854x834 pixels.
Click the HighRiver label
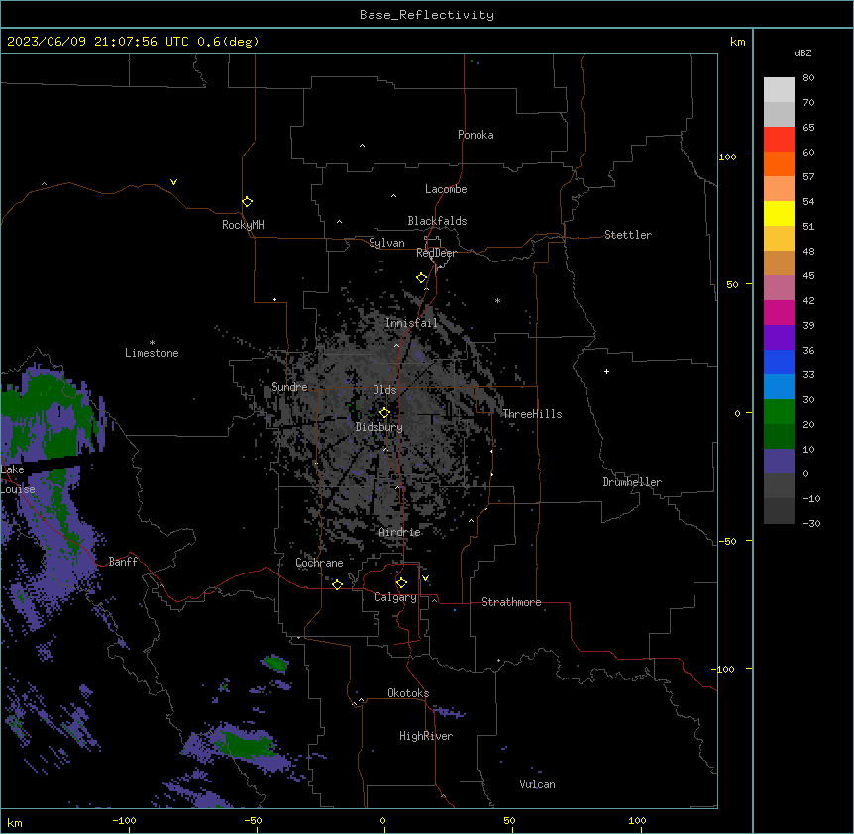click(426, 736)
